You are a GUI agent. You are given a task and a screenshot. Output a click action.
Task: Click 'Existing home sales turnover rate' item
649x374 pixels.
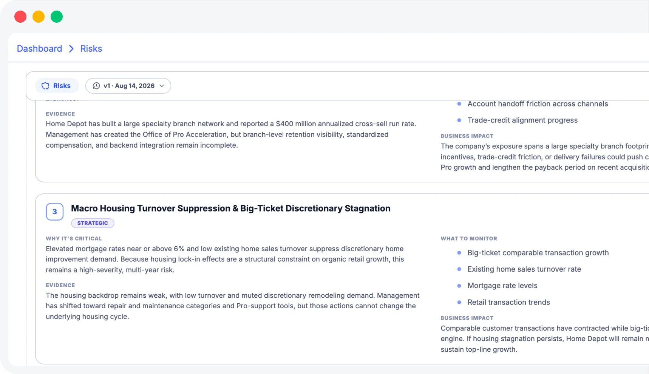point(524,269)
